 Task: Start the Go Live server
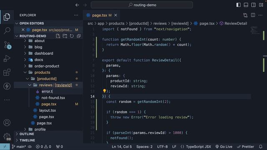224,147
